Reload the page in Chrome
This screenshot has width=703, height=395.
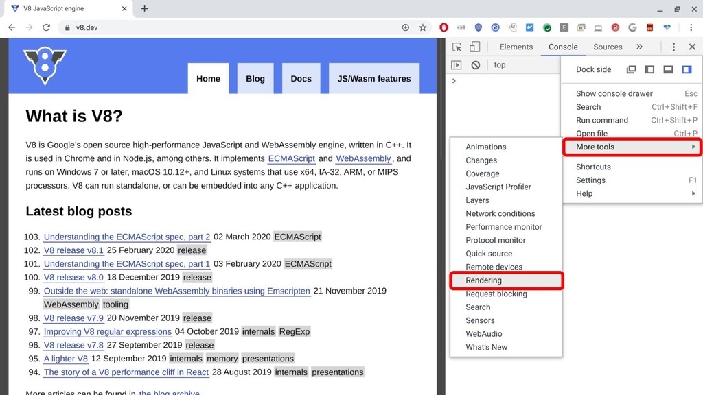46,27
